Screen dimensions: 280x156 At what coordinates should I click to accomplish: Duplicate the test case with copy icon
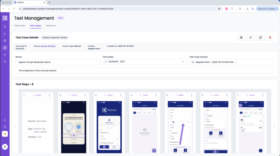(260, 37)
